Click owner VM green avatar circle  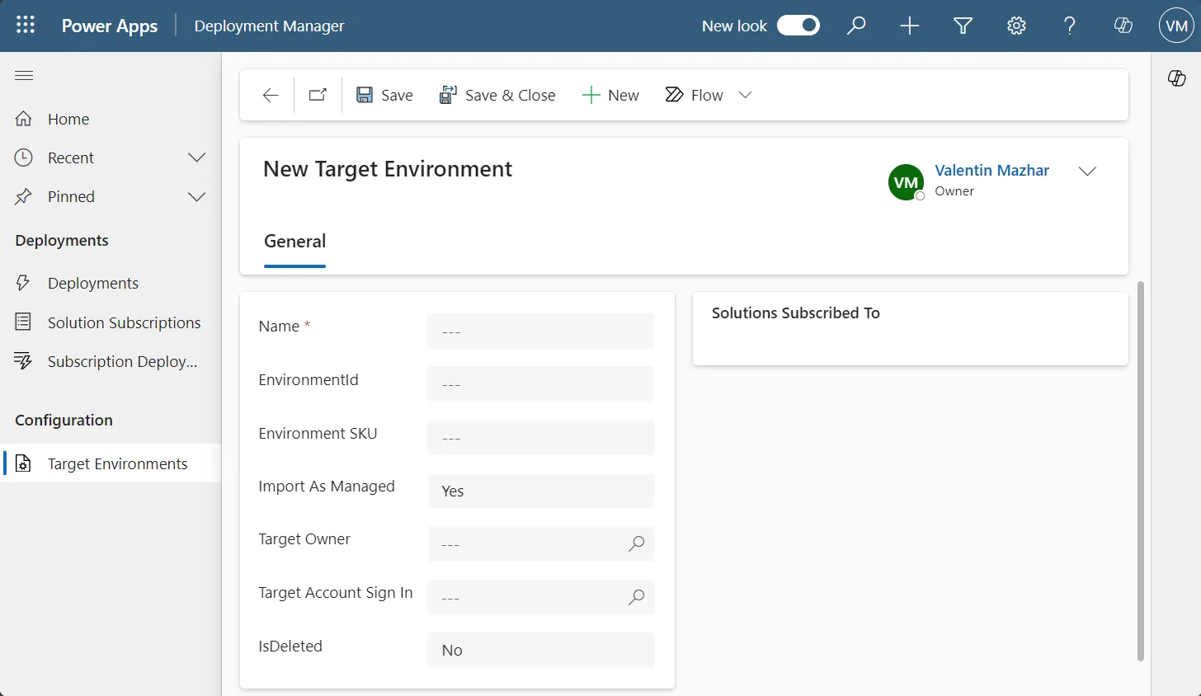coord(906,182)
